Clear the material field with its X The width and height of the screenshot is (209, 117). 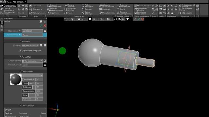click(38, 45)
